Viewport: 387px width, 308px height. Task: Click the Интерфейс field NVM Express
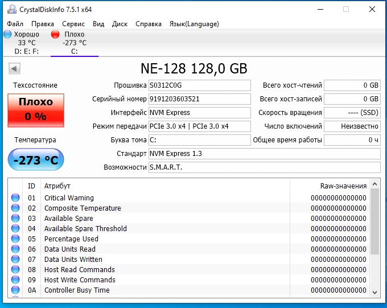[199, 113]
